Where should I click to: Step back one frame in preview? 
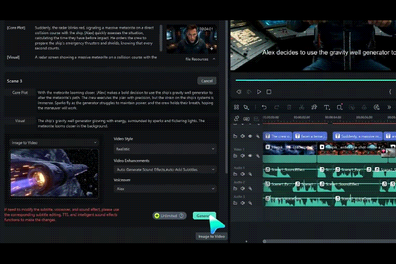[x=238, y=92]
